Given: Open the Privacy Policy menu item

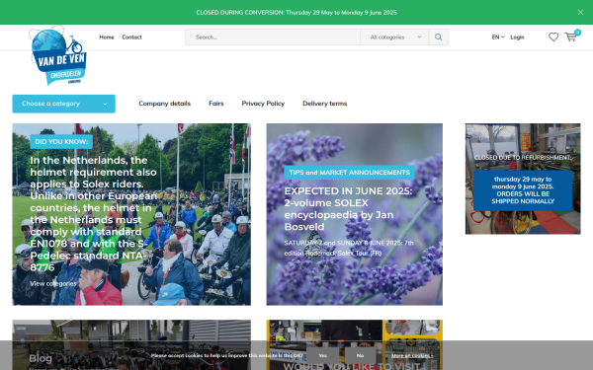Looking at the screenshot, I should (263, 104).
